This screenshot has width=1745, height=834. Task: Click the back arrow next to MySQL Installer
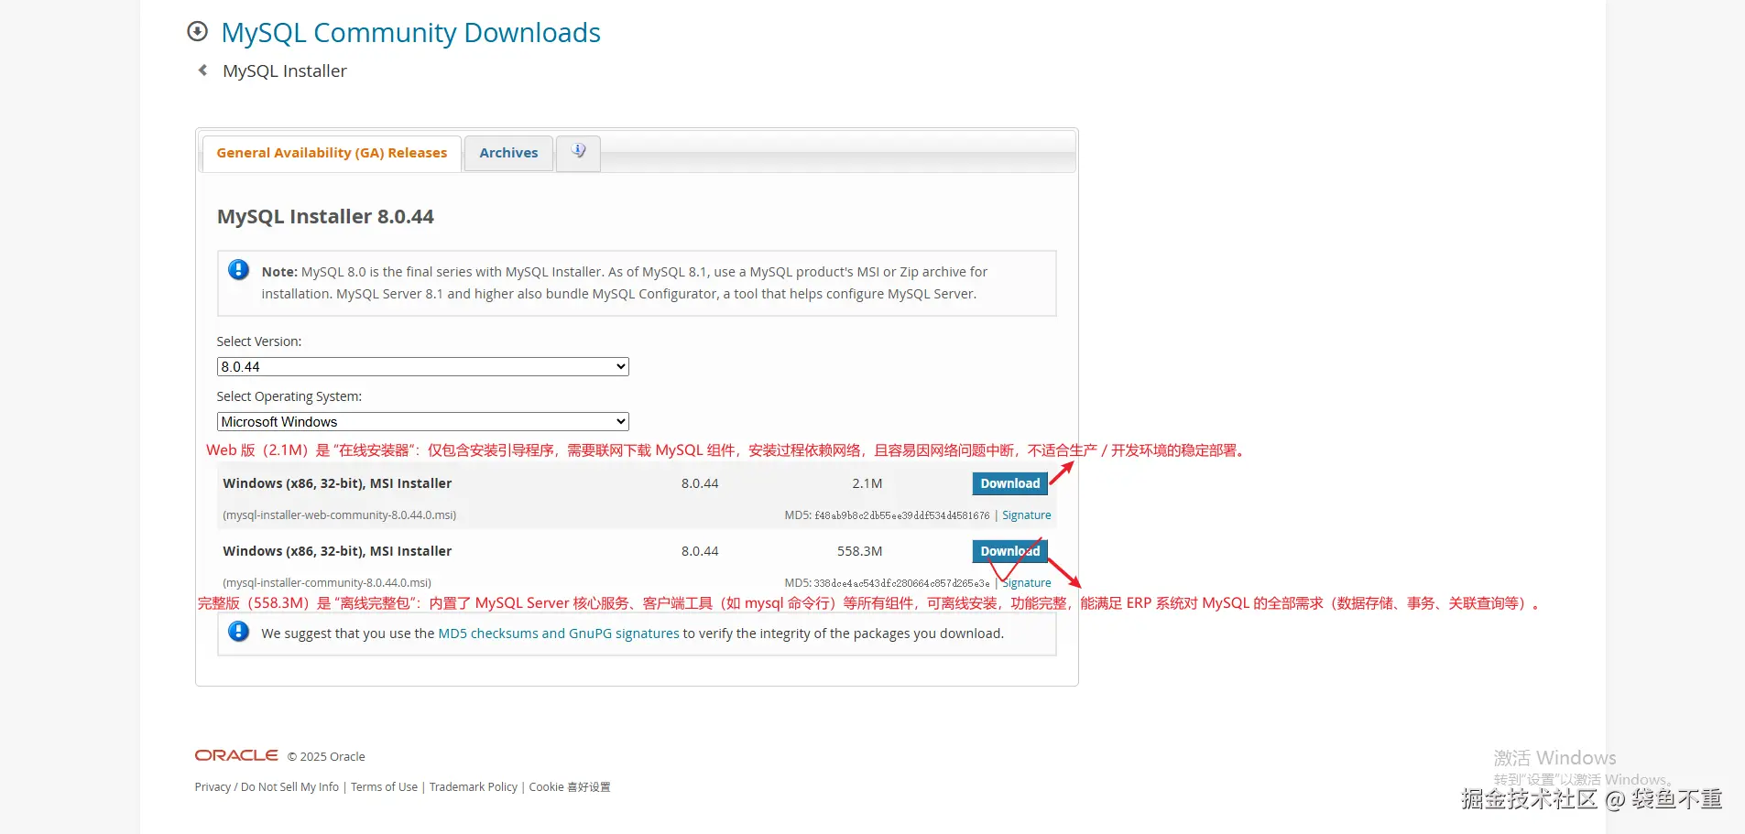(x=202, y=70)
